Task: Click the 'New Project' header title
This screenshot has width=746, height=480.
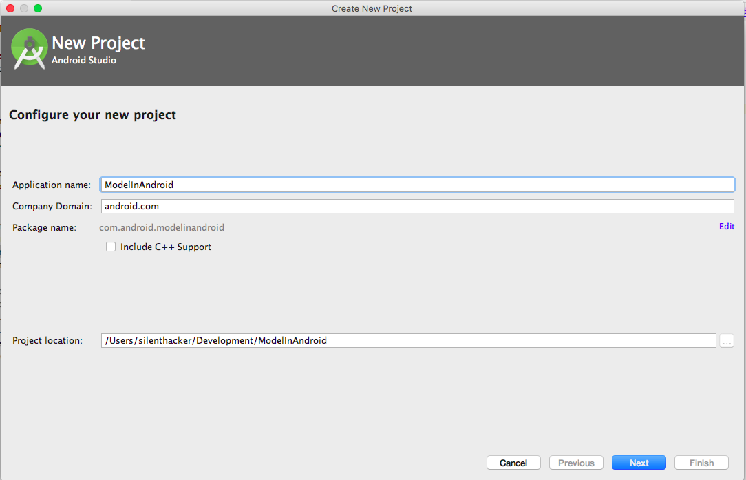Action: 98,43
